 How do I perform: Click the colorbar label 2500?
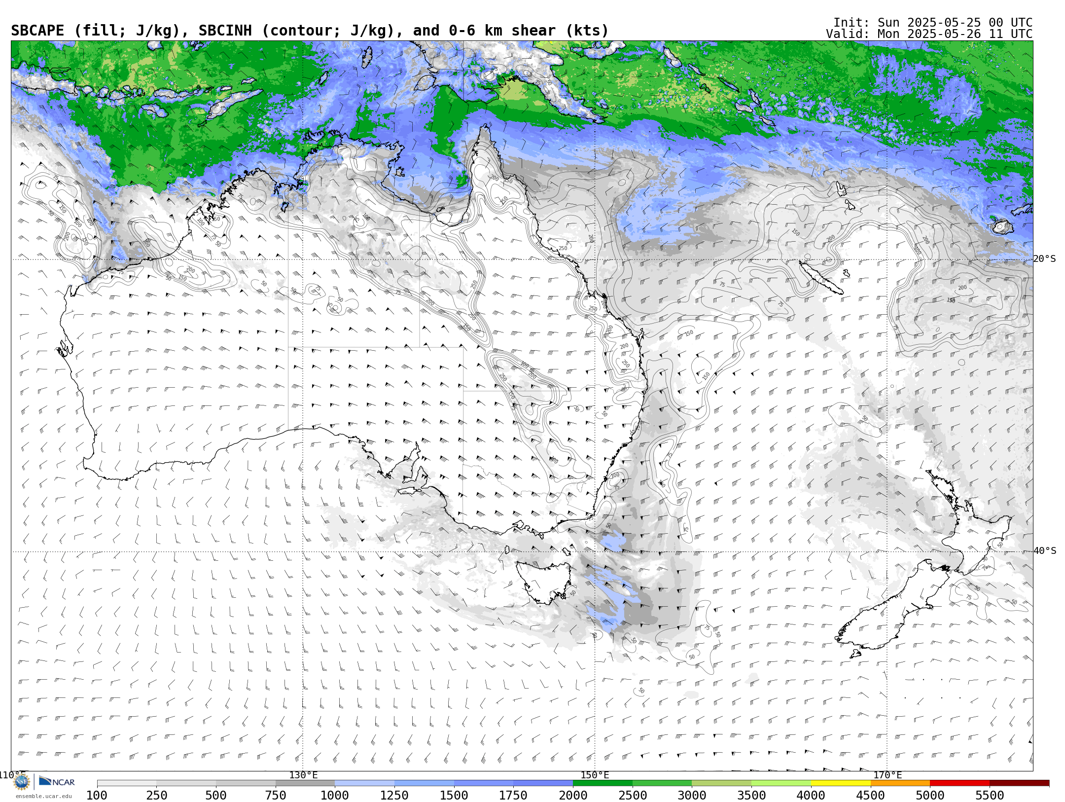pyautogui.click(x=633, y=795)
